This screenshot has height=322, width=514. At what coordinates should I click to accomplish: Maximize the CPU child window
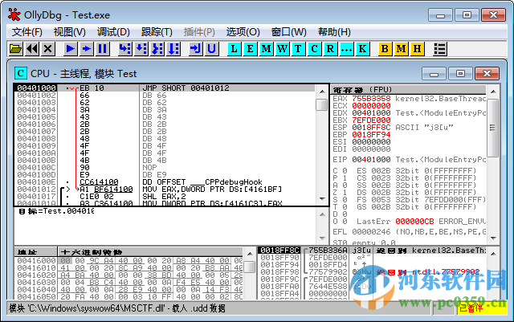(460, 73)
